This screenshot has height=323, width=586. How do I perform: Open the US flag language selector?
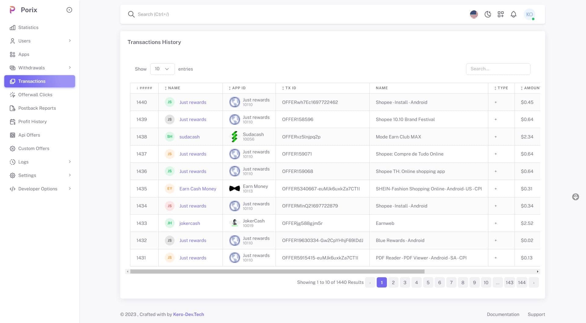pyautogui.click(x=474, y=14)
